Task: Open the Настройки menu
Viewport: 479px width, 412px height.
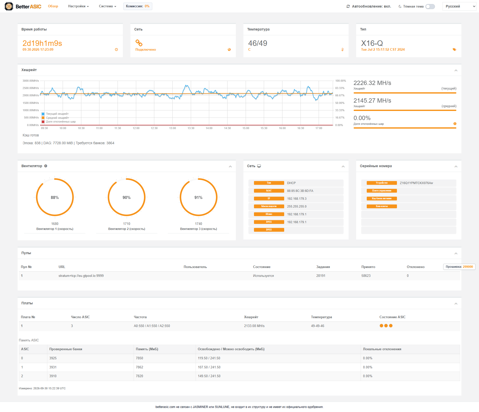Action: 79,6
